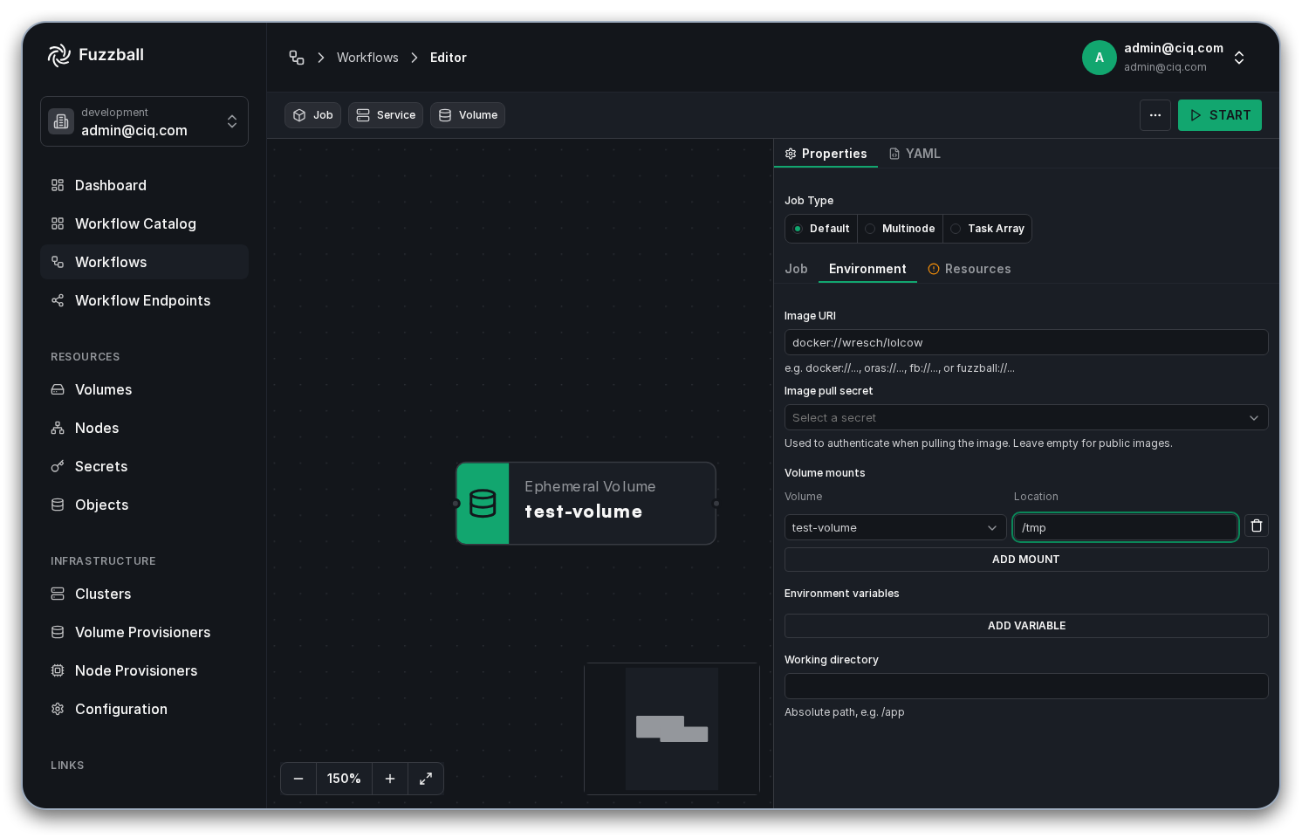1302x838 pixels.
Task: Go to Workflow Catalog in sidebar
Action: [x=144, y=223]
